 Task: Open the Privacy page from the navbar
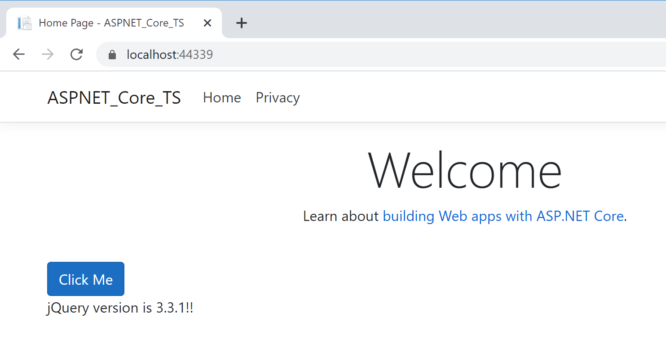(278, 97)
